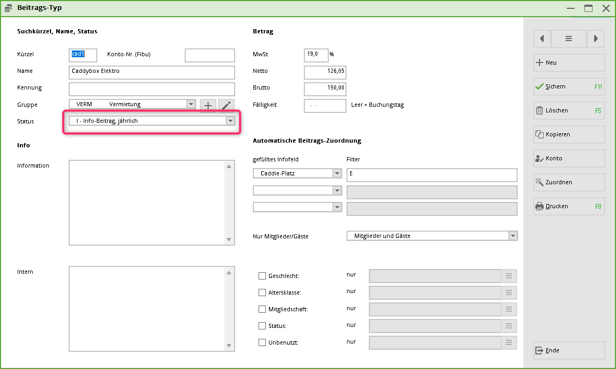Open the Zuordnen magic wand button
The image size is (616, 369).
[569, 182]
